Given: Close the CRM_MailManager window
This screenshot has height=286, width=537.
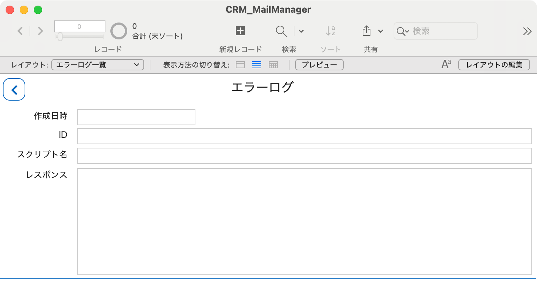Looking at the screenshot, I should point(10,10).
